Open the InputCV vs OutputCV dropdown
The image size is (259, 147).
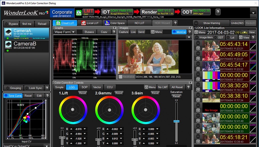coord(47,146)
